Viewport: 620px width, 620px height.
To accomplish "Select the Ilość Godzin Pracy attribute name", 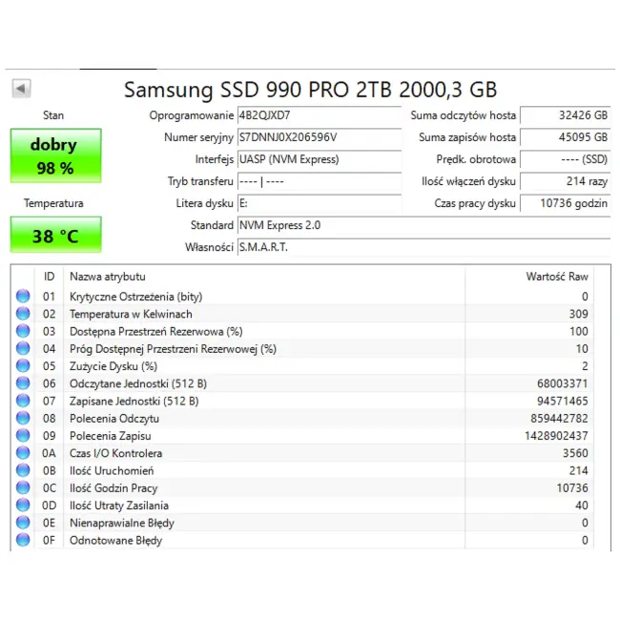I will tap(114, 488).
